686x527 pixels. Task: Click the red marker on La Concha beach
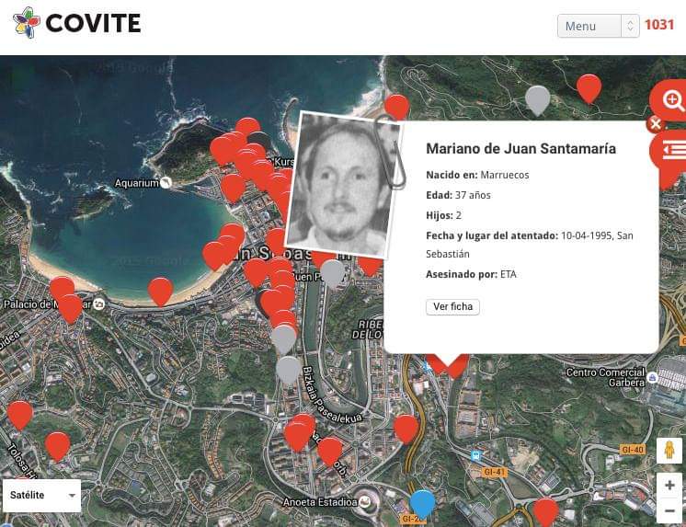(160, 291)
